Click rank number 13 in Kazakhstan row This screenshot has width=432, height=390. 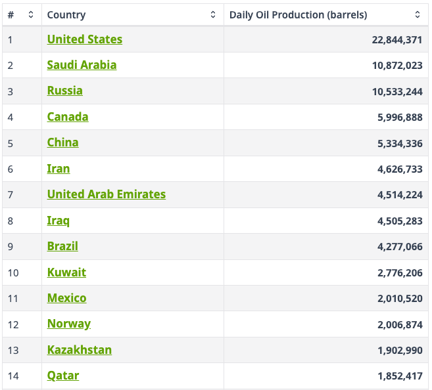coord(13,351)
